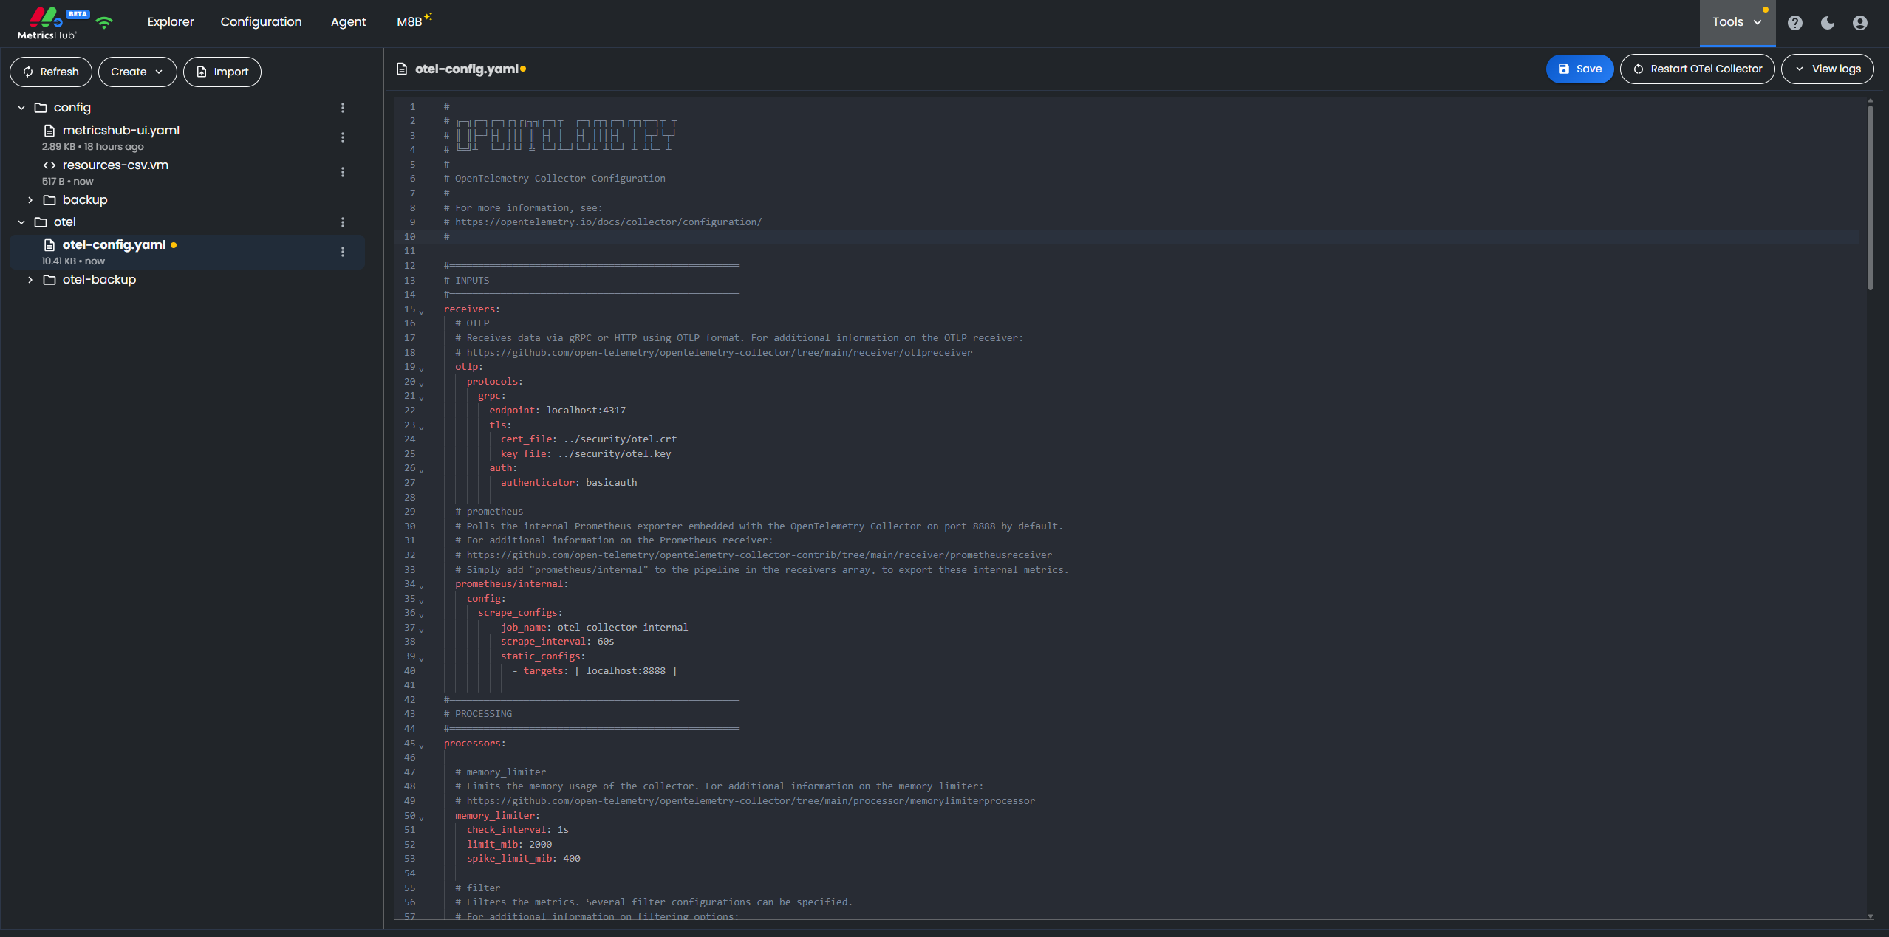
Task: Click the opentelemetry.io docs URL comment
Action: [x=608, y=222]
